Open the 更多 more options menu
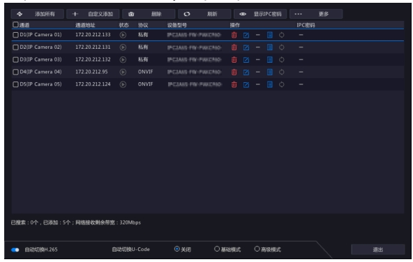 click(316, 14)
